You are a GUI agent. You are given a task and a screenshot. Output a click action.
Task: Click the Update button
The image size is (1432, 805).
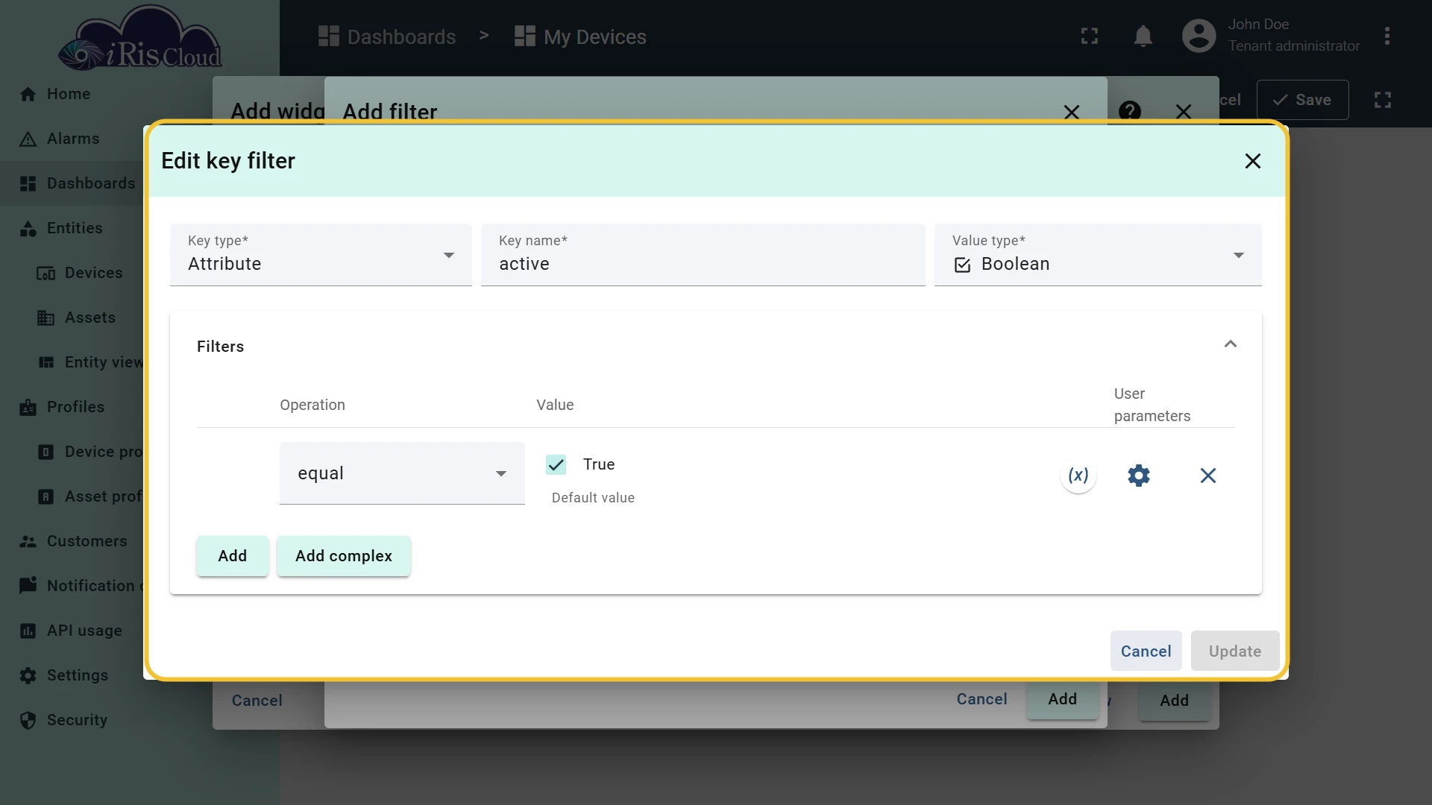[1234, 651]
